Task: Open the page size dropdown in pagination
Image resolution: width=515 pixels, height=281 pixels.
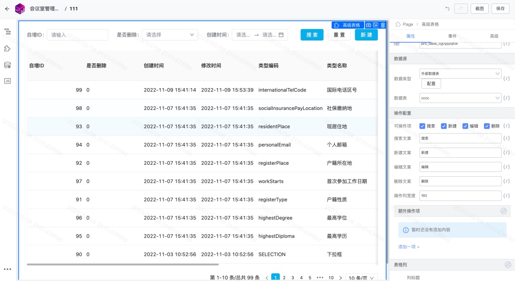Action: pyautogui.click(x=361, y=278)
